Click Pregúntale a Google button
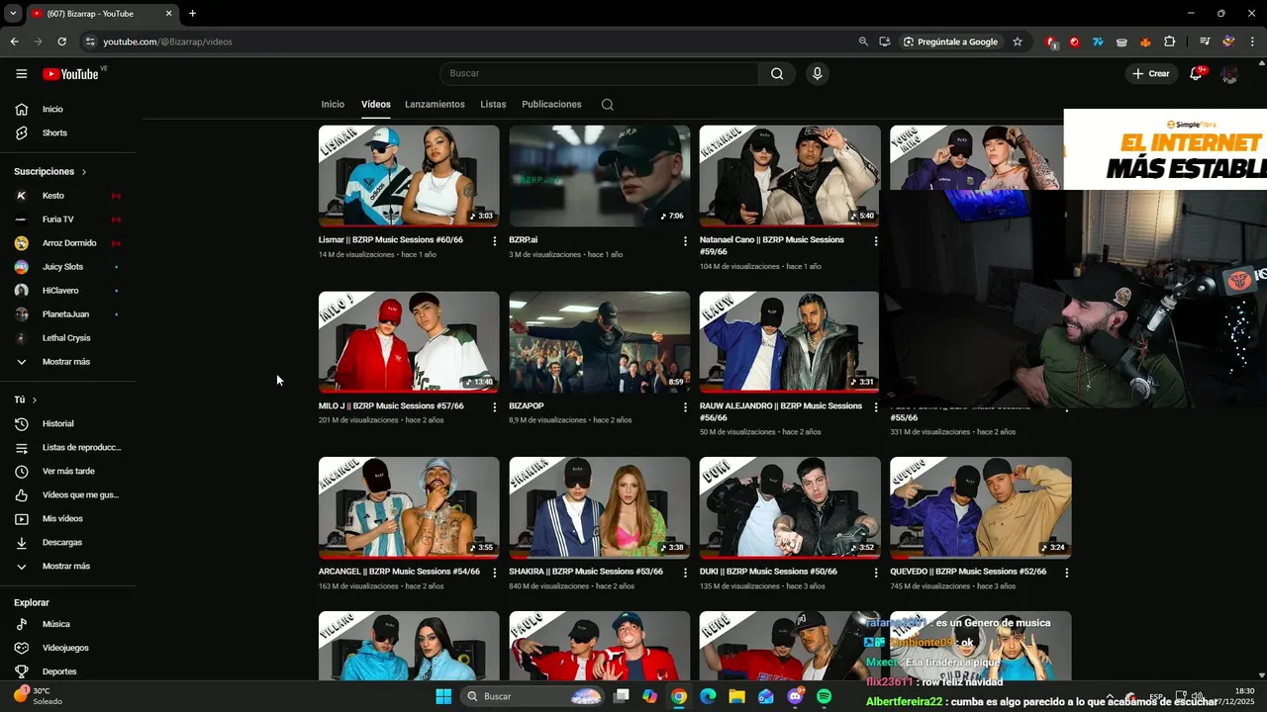Screen dimensions: 1267x712 click(950, 42)
